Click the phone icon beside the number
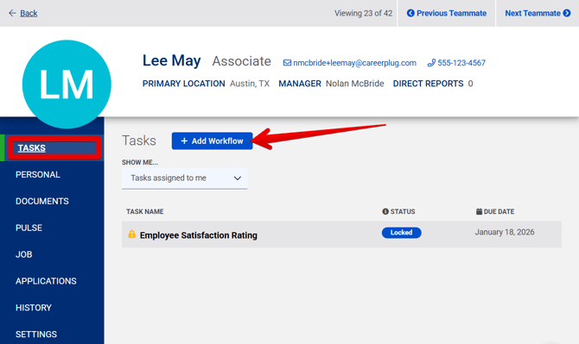 (431, 63)
